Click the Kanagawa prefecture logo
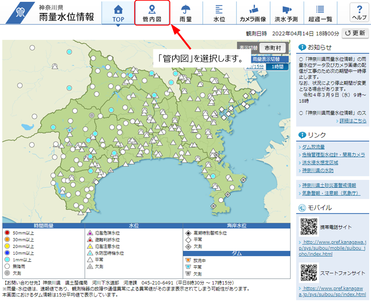 (20, 12)
